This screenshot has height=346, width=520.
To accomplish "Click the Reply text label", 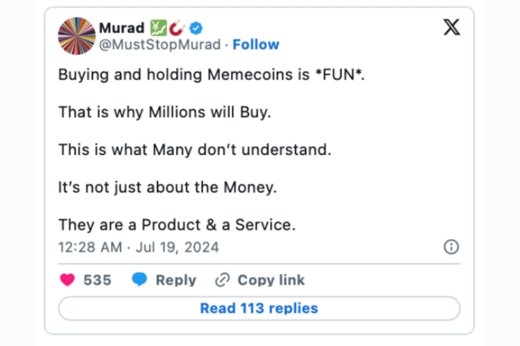I will pyautogui.click(x=177, y=280).
